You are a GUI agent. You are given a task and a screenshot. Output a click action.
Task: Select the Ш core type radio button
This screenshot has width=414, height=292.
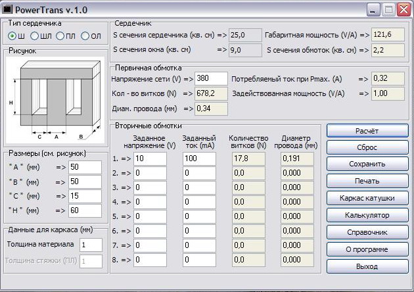[x=12, y=36]
